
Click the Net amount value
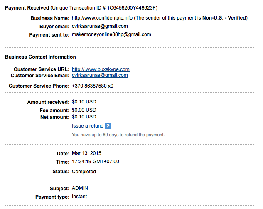tap(84, 117)
